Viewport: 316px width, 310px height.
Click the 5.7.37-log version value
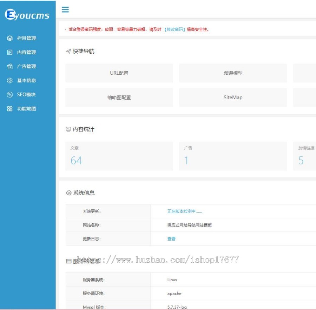click(177, 307)
